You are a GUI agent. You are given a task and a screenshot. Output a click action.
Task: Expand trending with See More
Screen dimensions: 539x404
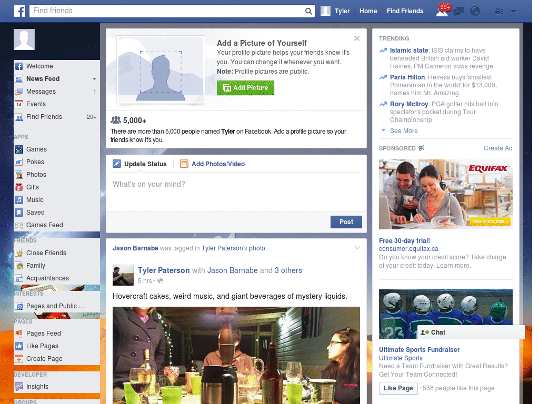tap(404, 131)
